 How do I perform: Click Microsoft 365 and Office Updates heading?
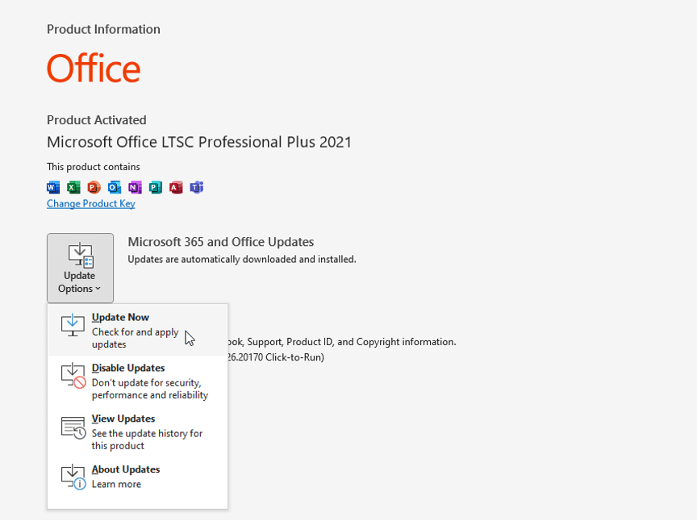[x=221, y=242]
